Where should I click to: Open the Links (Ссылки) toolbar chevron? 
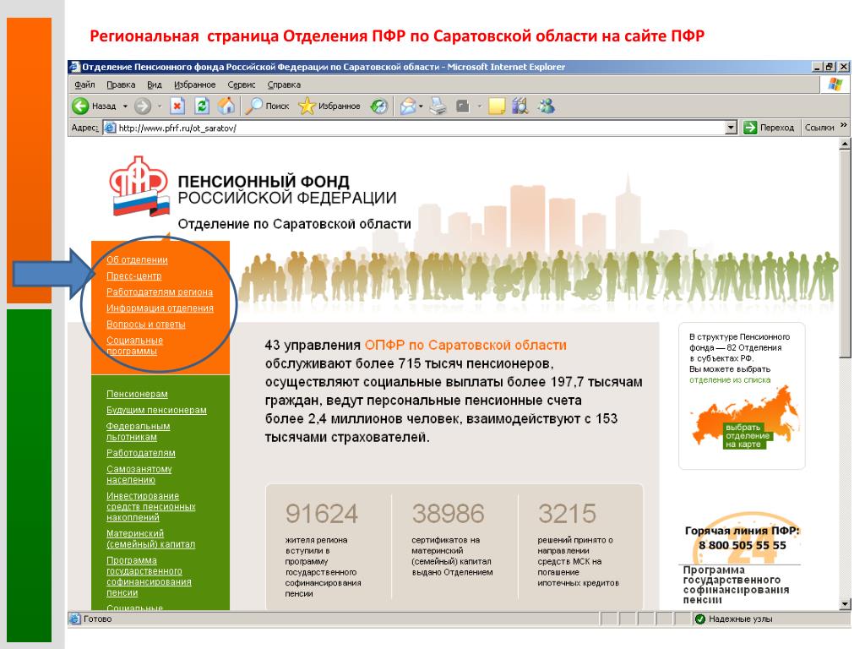tap(844, 126)
